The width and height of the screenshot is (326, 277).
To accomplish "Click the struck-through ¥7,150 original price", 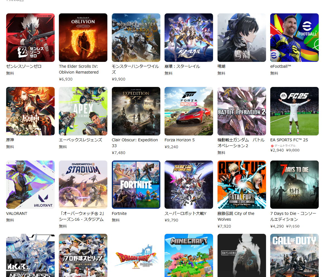I will tap(293, 226).
